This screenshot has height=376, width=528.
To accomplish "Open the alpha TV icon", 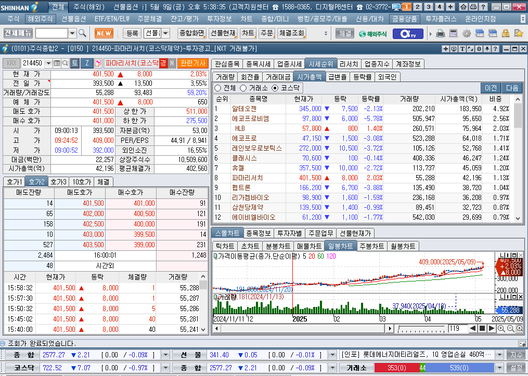I will tap(408, 34).
